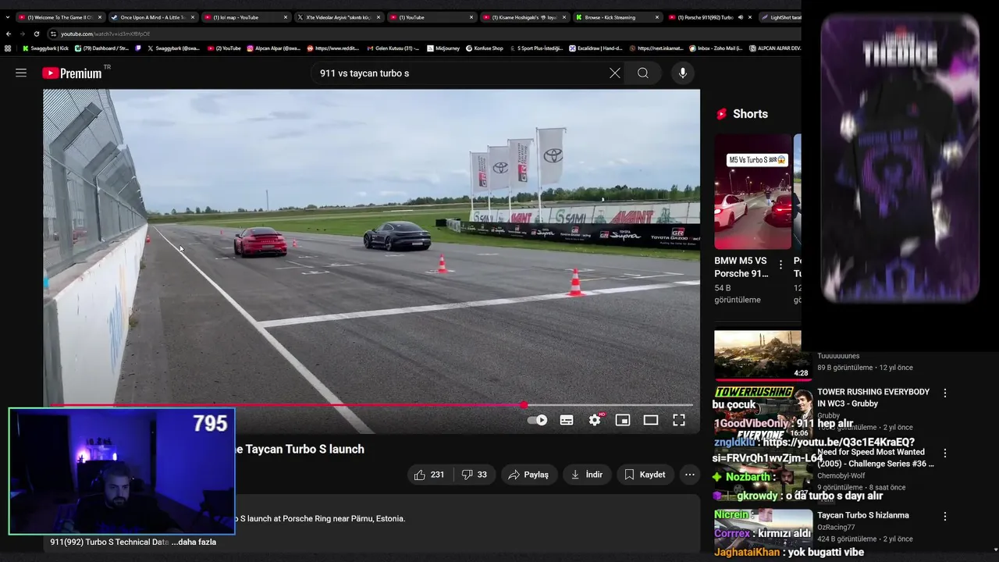
Task: Switch to Once Upon A Mind tab
Action: (152, 17)
